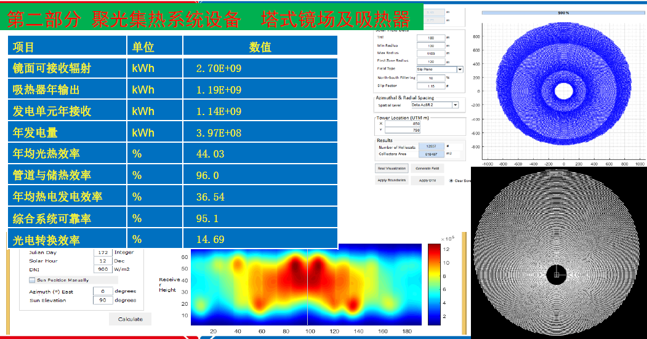Tick the Sun Position Manually checkbox

coord(32,280)
